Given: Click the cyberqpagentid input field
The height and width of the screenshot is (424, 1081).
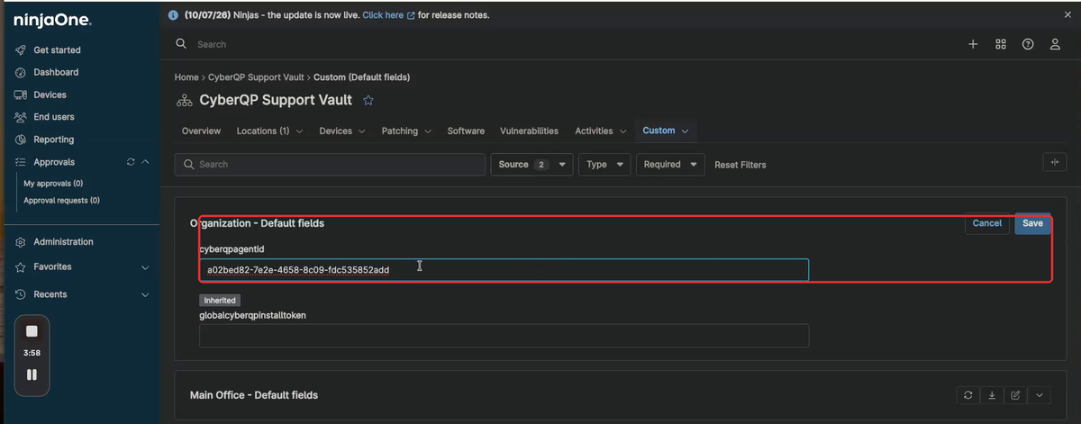Looking at the screenshot, I should 504,270.
